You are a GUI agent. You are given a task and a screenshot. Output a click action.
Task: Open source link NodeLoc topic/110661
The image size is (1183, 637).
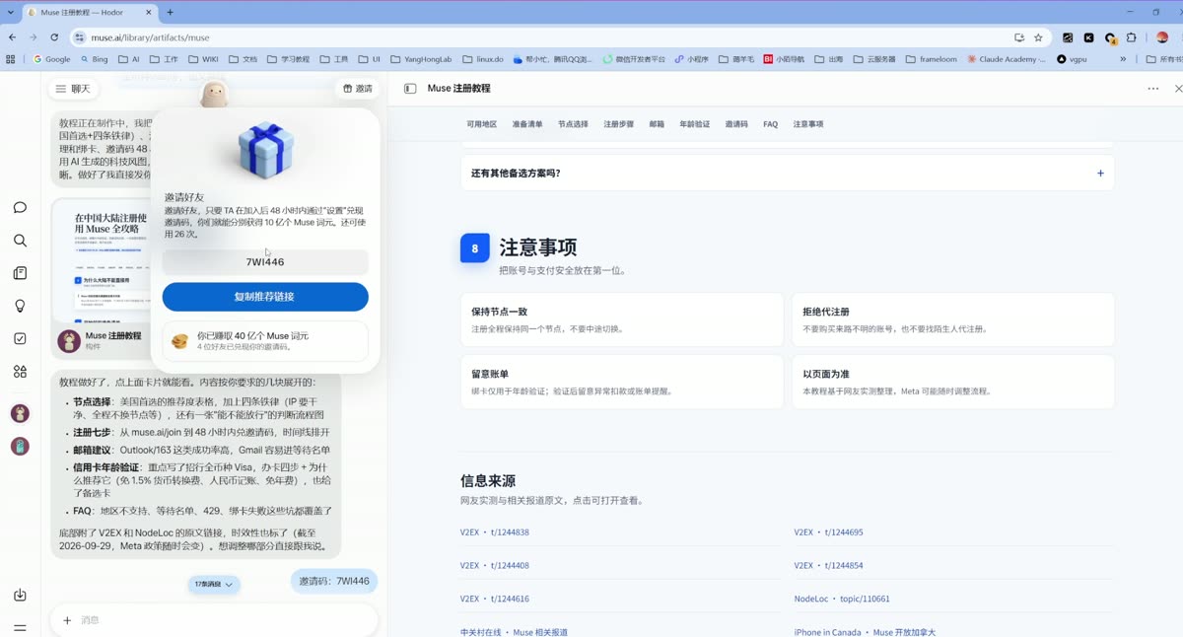842,599
